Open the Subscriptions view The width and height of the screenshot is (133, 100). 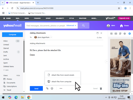[11, 86]
